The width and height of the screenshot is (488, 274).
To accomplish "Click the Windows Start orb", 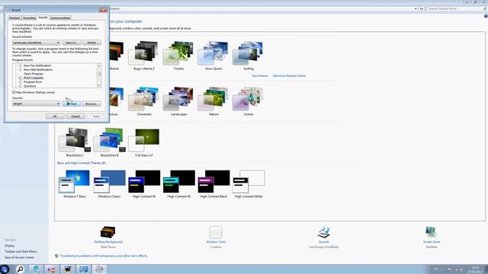I will 5,269.
